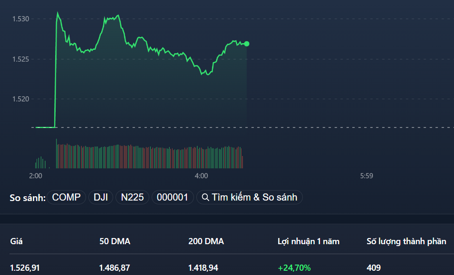
Task: Select the green endpoint dot on the chart
Action: tap(247, 44)
